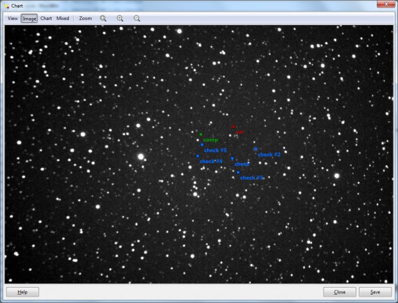Click the zoom in magnifier icon

(120, 19)
